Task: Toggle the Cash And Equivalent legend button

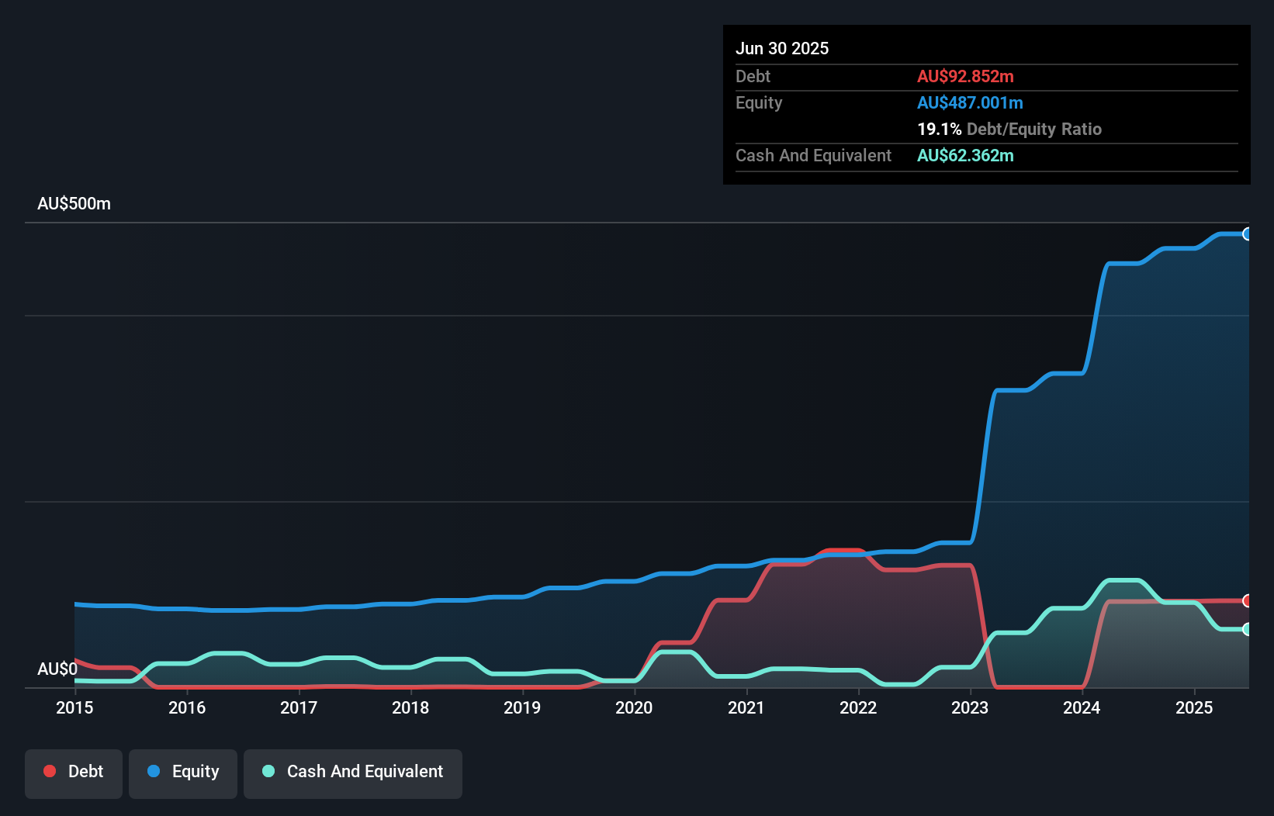Action: point(353,773)
